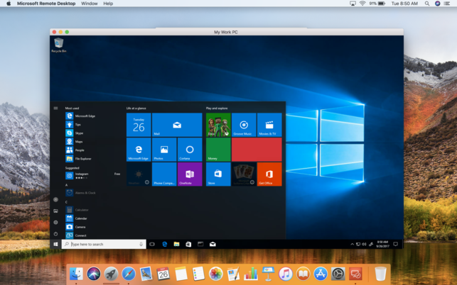Expand the Start menu hamburger button
The width and height of the screenshot is (457, 285).
(55, 108)
